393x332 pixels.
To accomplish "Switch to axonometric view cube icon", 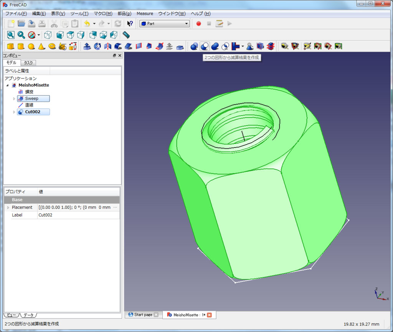I will (x=48, y=35).
